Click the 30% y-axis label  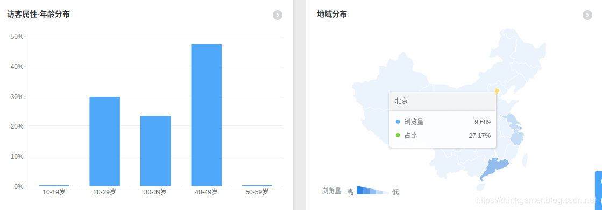point(17,96)
